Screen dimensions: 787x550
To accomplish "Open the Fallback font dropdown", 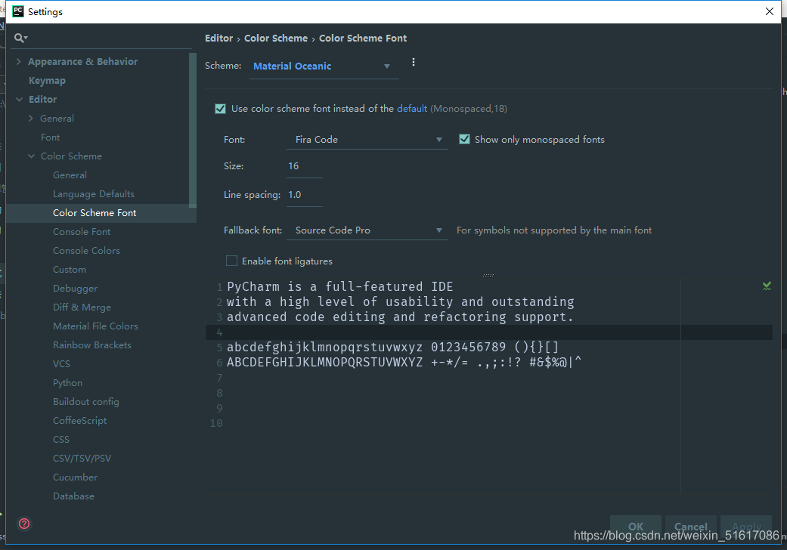I will (367, 230).
